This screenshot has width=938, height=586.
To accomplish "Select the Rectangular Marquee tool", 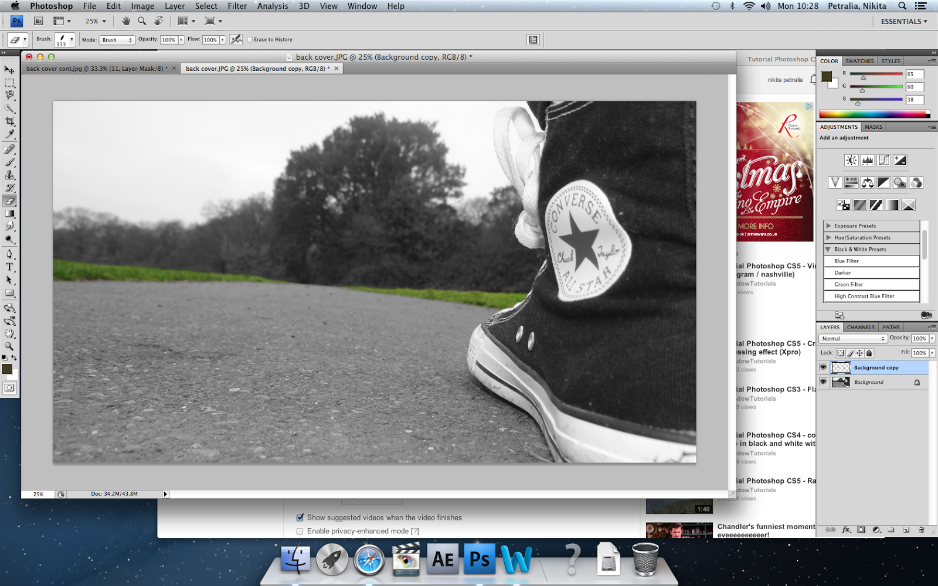I will click(9, 83).
